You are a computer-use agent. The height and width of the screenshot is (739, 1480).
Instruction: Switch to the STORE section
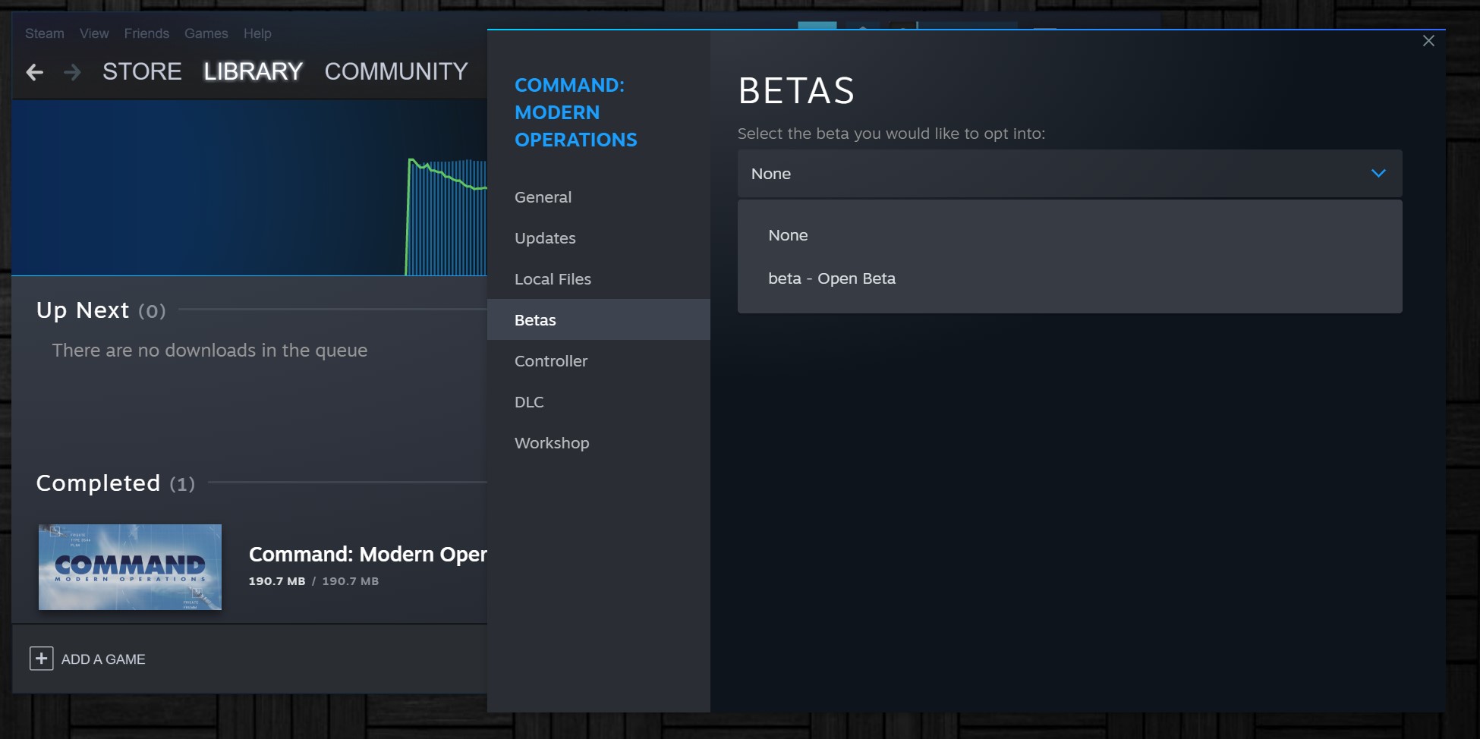click(x=142, y=71)
